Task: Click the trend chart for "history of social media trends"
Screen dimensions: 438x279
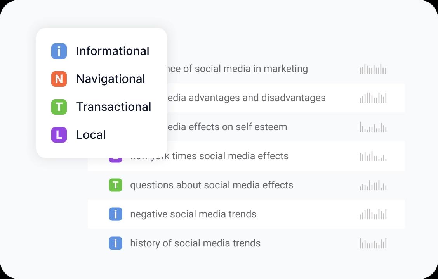Action: [373, 244]
